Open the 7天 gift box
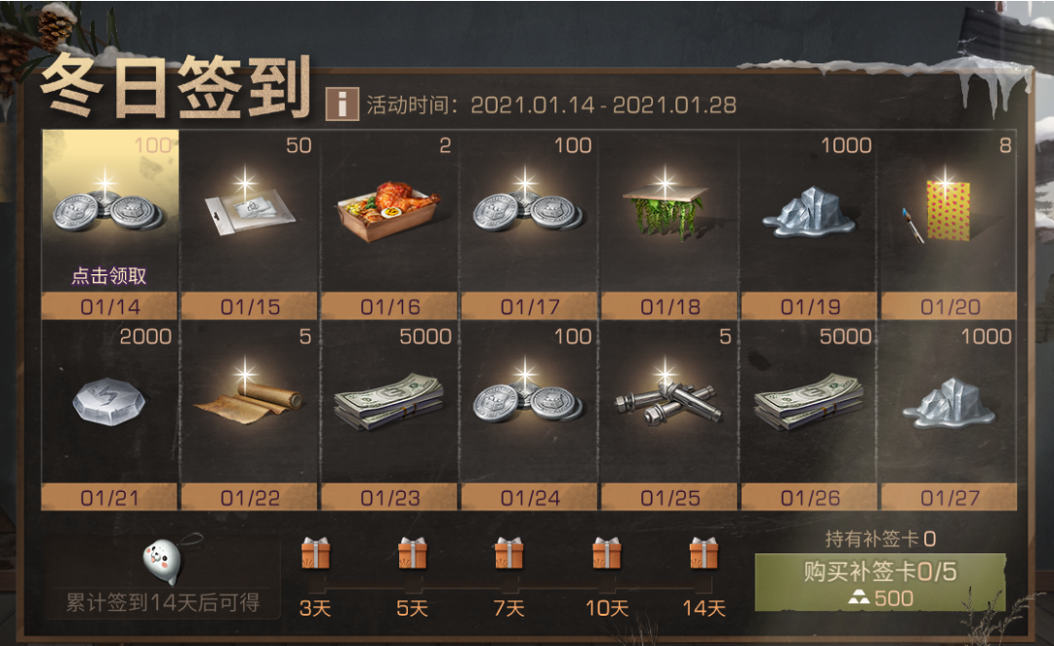The height and width of the screenshot is (646, 1054). pos(508,553)
